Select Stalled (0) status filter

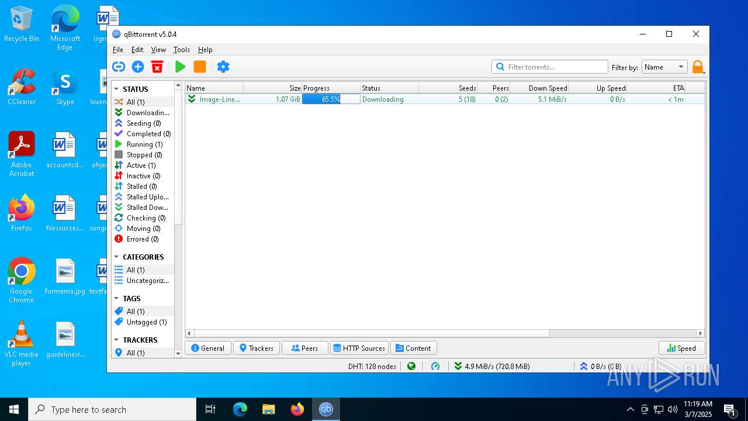point(143,186)
